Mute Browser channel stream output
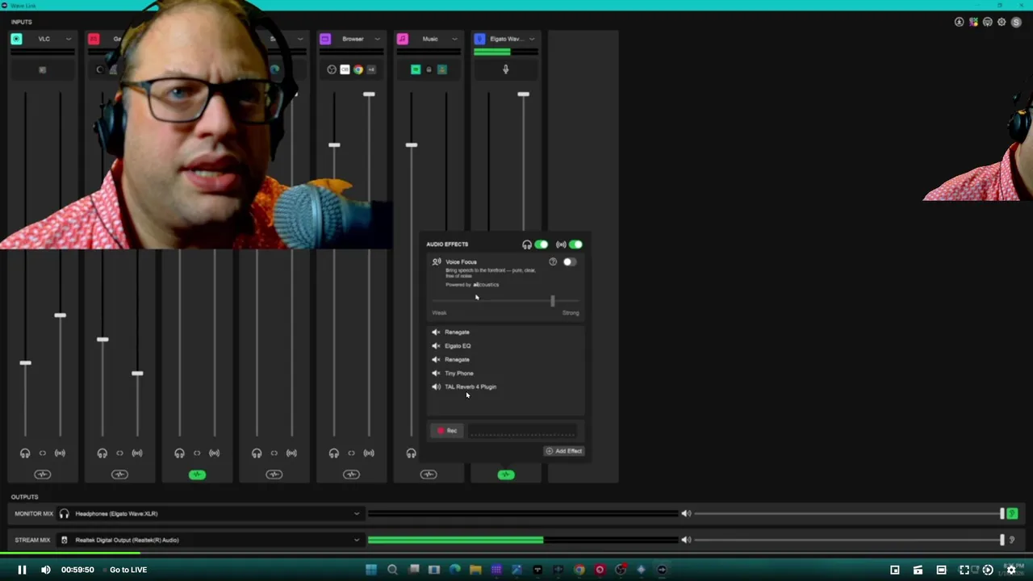 [x=369, y=454]
